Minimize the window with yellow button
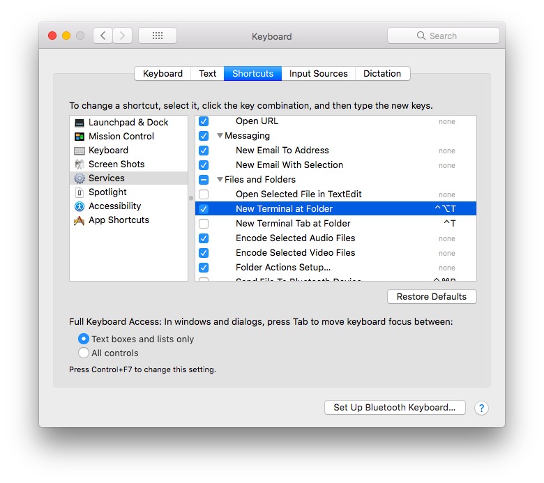This screenshot has height=483, width=544. (x=66, y=36)
